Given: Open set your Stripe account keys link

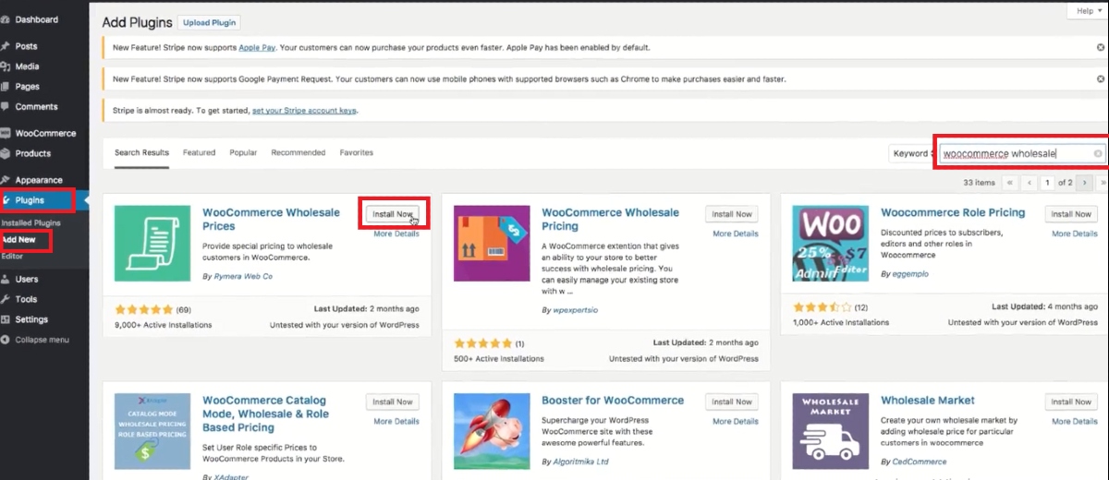Looking at the screenshot, I should pyautogui.click(x=305, y=111).
